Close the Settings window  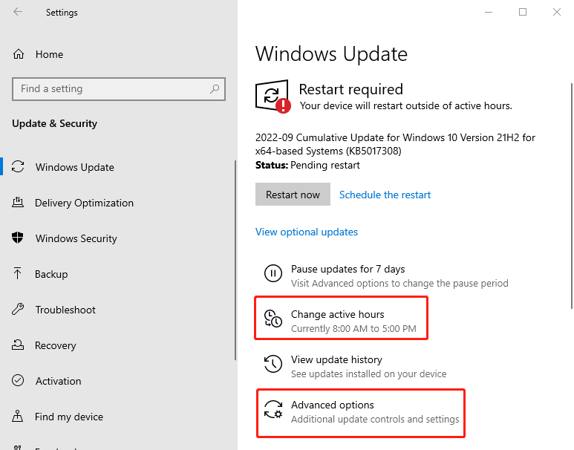(557, 12)
